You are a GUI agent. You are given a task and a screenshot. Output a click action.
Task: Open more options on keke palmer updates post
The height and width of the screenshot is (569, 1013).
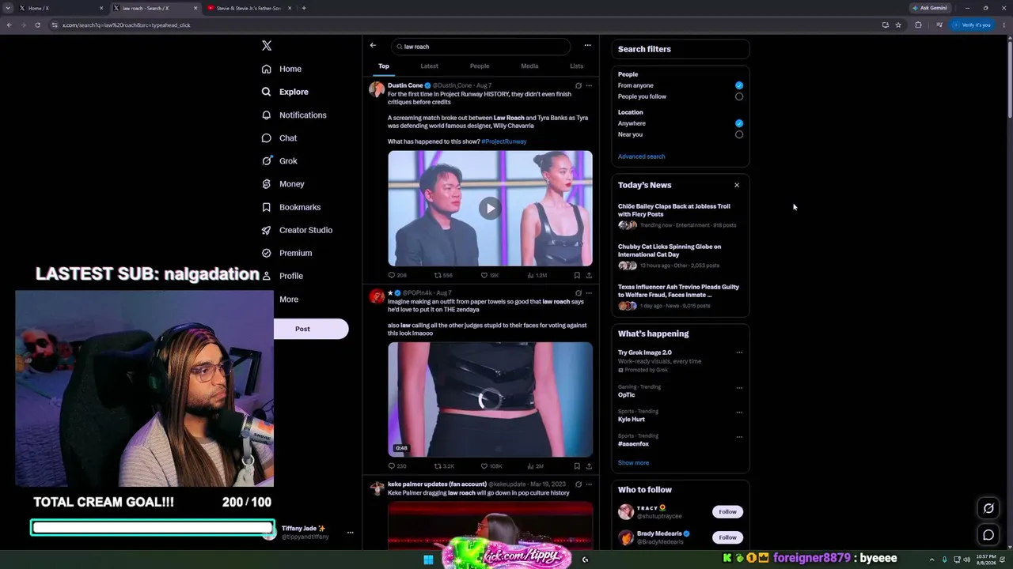[x=589, y=484]
